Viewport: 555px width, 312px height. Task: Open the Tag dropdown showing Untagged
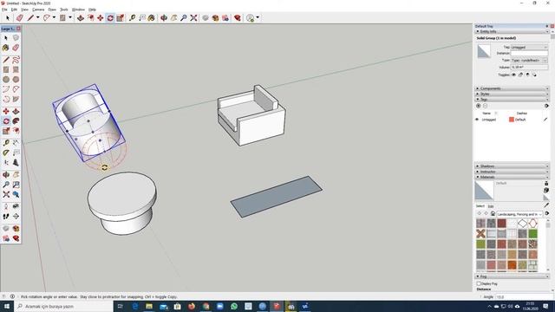point(529,47)
